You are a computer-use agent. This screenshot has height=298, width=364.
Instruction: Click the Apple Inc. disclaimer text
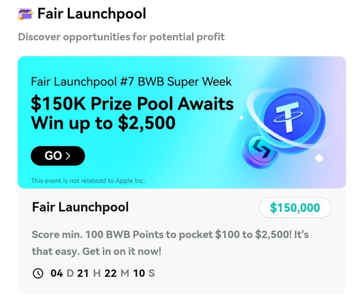pos(88,181)
